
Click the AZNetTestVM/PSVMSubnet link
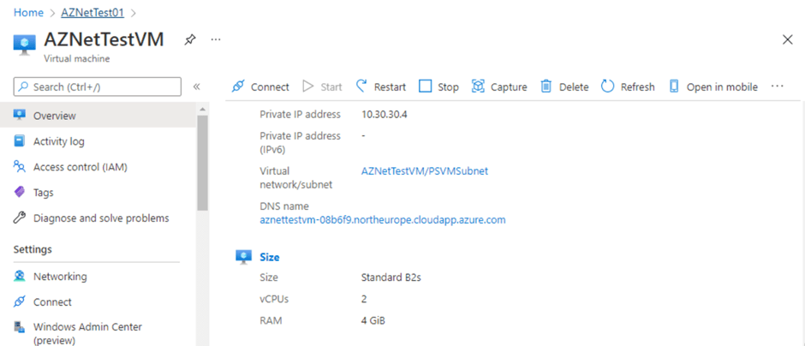click(425, 170)
